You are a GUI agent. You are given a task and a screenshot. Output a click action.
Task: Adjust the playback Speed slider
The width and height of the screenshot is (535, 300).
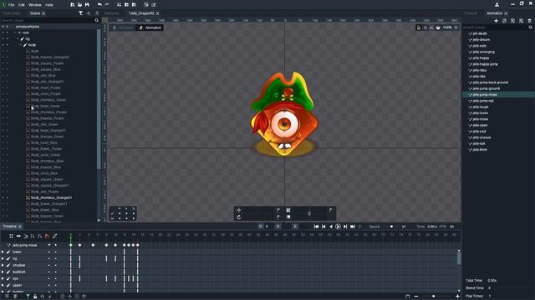pos(391,227)
